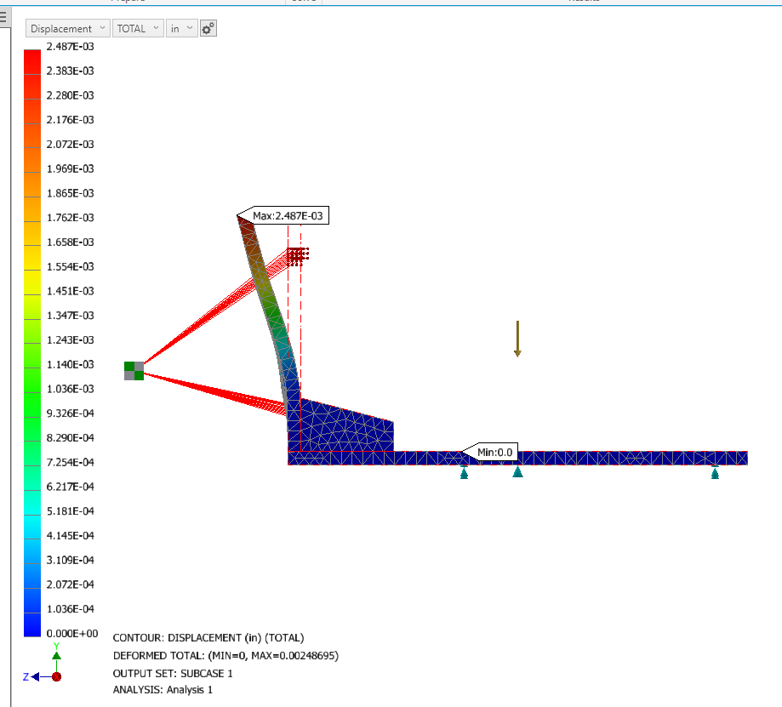This screenshot has height=707, width=782.
Task: Click the Min:0.0 probe label
Action: click(x=494, y=452)
